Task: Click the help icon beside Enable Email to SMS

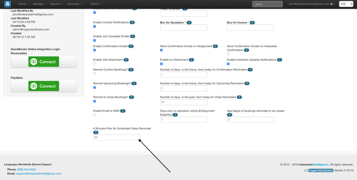Action: 123,111
